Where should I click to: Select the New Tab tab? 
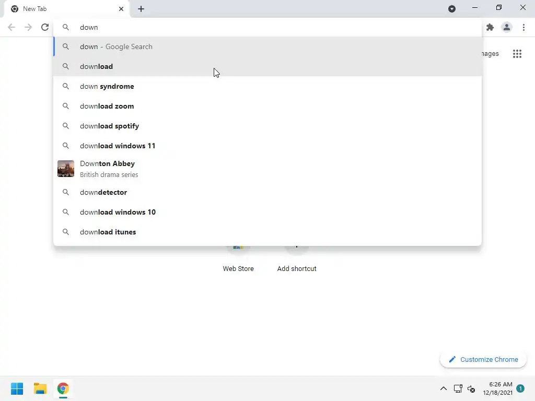[x=66, y=9]
